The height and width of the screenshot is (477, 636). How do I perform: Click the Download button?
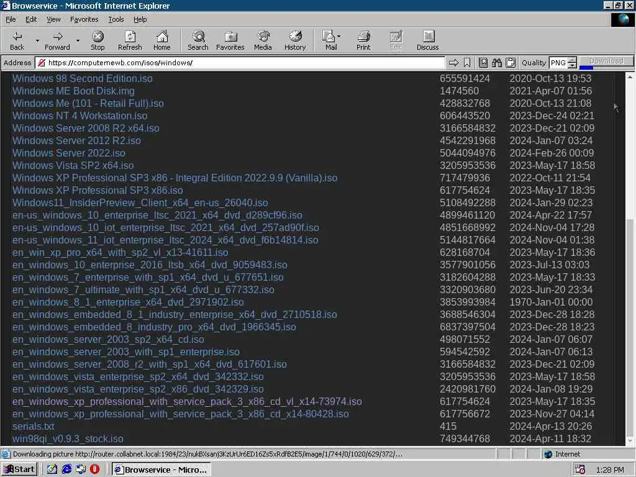point(606,61)
